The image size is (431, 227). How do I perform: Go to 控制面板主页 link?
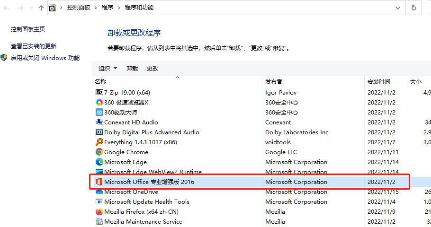pos(28,29)
